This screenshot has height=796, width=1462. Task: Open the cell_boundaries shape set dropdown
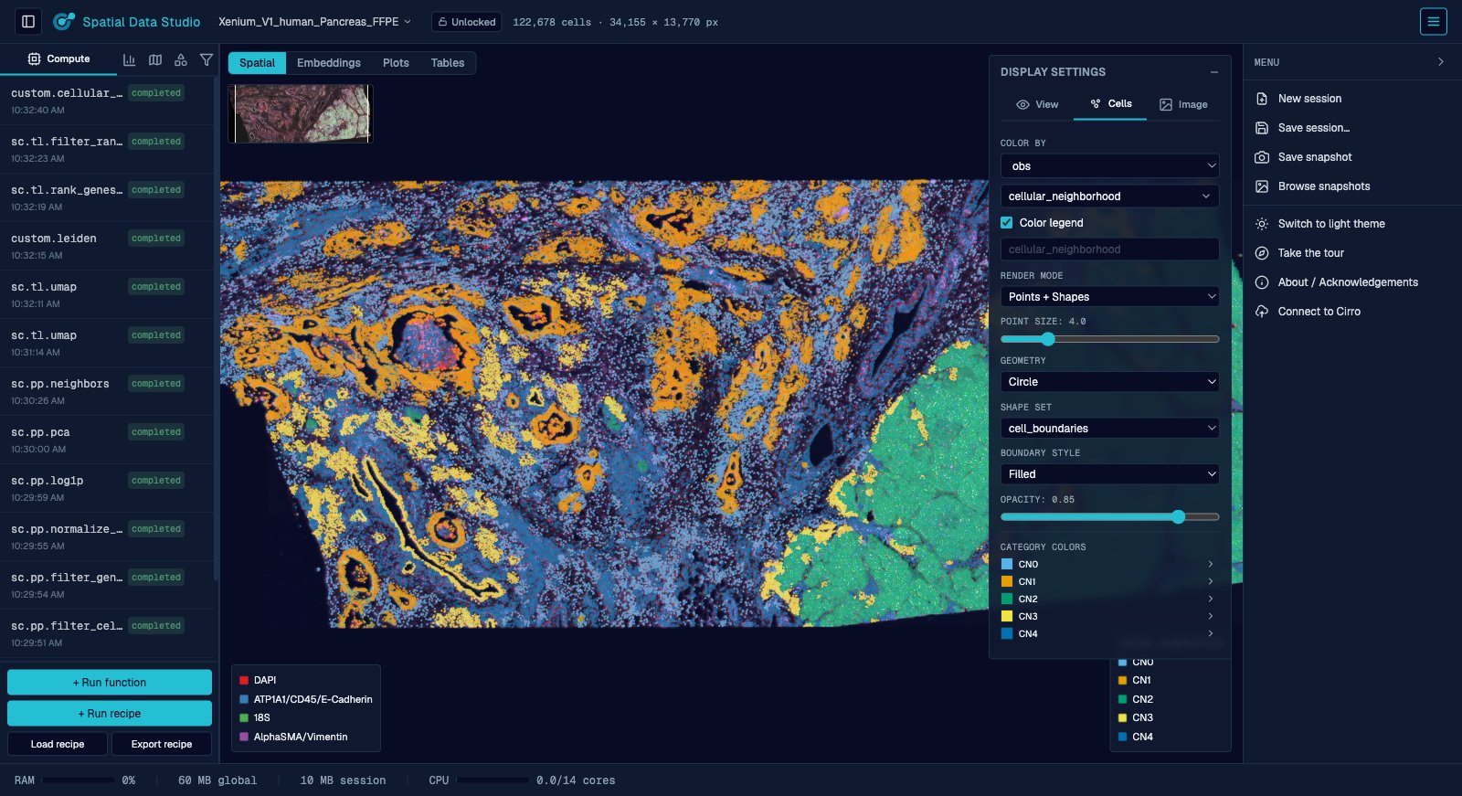click(x=1109, y=429)
